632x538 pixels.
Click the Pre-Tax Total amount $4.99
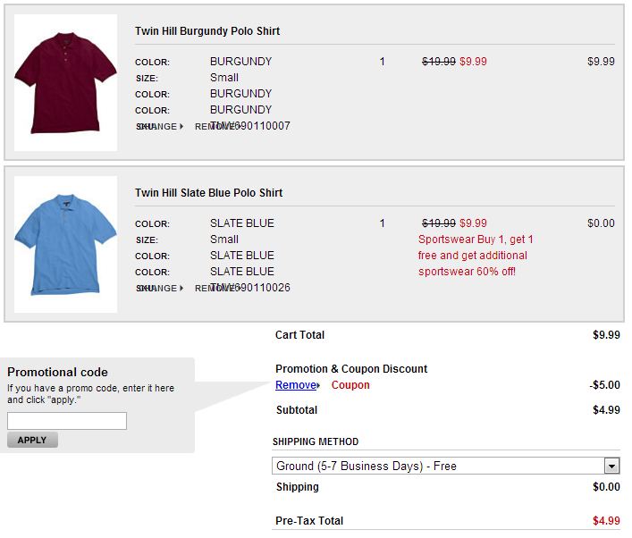tap(606, 521)
